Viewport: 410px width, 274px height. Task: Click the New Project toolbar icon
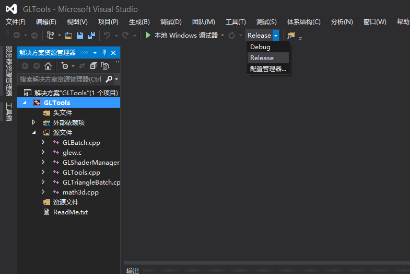coord(51,36)
